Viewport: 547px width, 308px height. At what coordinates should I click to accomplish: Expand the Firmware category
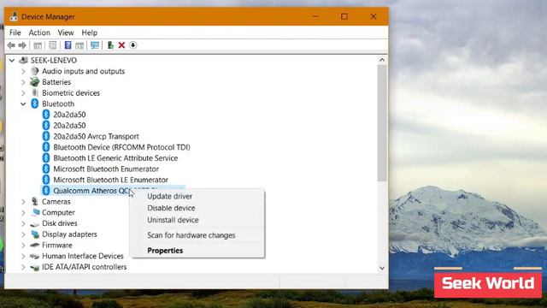tap(23, 246)
